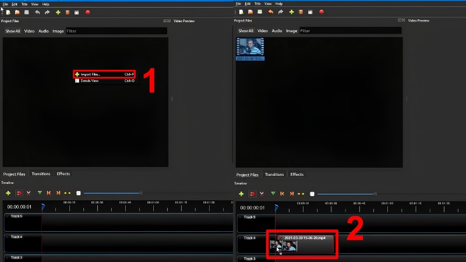Jump to next marker in right timeline
The height and width of the screenshot is (262, 466).
[x=292, y=194]
